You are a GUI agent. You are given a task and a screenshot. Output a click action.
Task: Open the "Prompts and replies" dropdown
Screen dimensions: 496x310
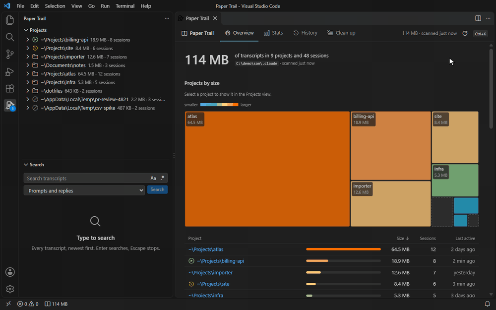[84, 190]
